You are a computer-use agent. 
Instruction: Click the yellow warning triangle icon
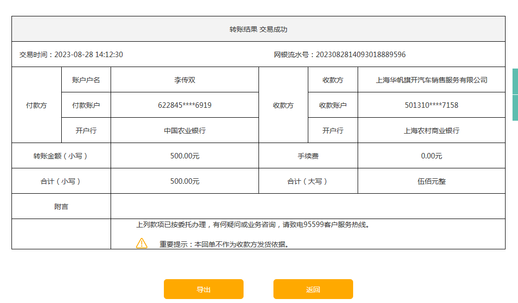pyautogui.click(x=142, y=243)
